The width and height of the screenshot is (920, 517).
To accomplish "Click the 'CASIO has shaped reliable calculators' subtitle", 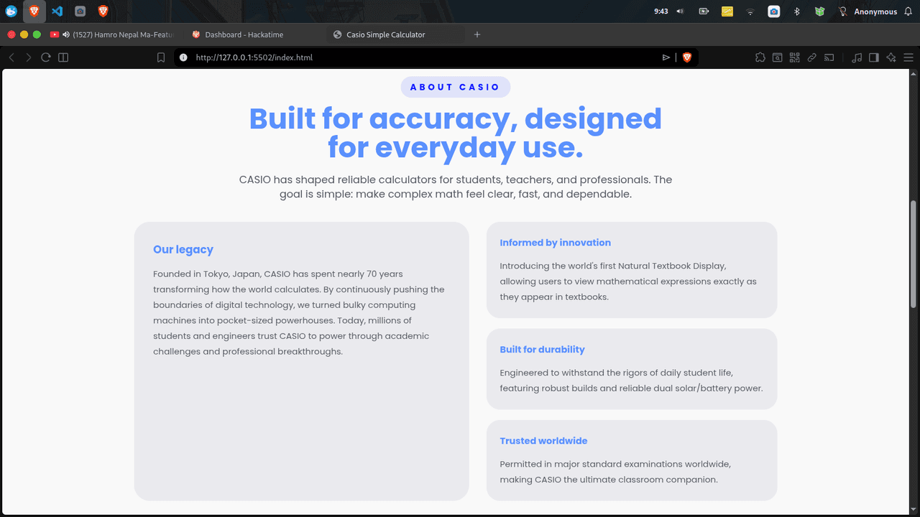I will (456, 187).
